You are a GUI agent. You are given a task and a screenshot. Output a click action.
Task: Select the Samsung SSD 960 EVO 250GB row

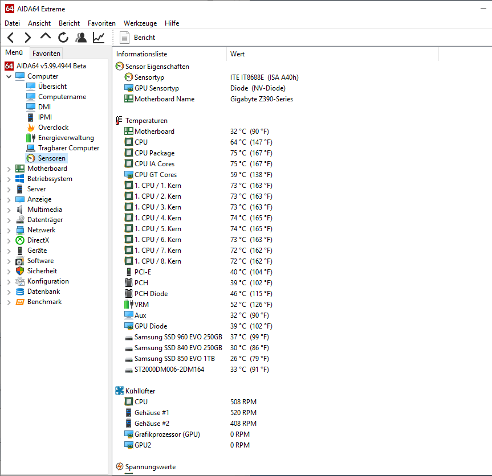pos(197,337)
